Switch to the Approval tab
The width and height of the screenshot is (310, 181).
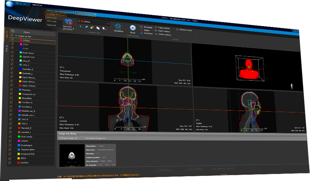[51, 25]
